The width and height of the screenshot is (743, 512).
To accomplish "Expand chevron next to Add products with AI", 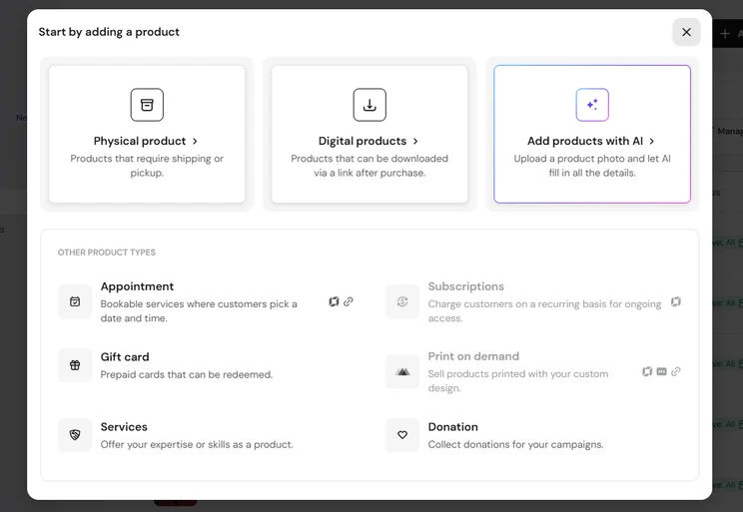I will pos(652,141).
